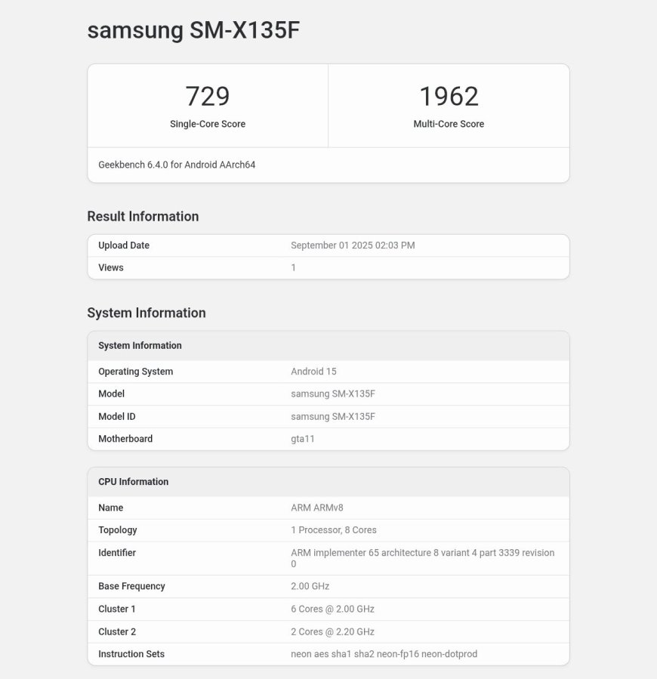The width and height of the screenshot is (657, 679).
Task: Select the Android 15 value
Action: tap(313, 372)
